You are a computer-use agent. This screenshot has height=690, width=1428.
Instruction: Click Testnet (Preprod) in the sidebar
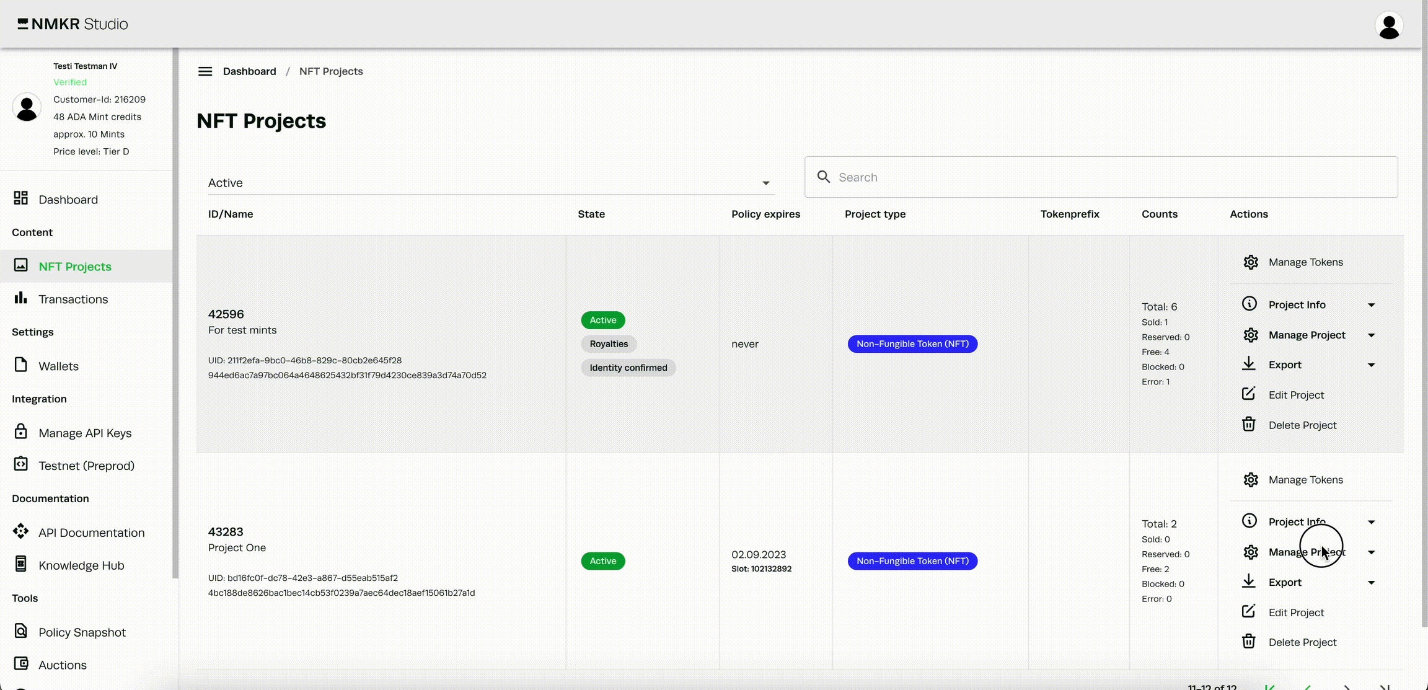pos(86,466)
